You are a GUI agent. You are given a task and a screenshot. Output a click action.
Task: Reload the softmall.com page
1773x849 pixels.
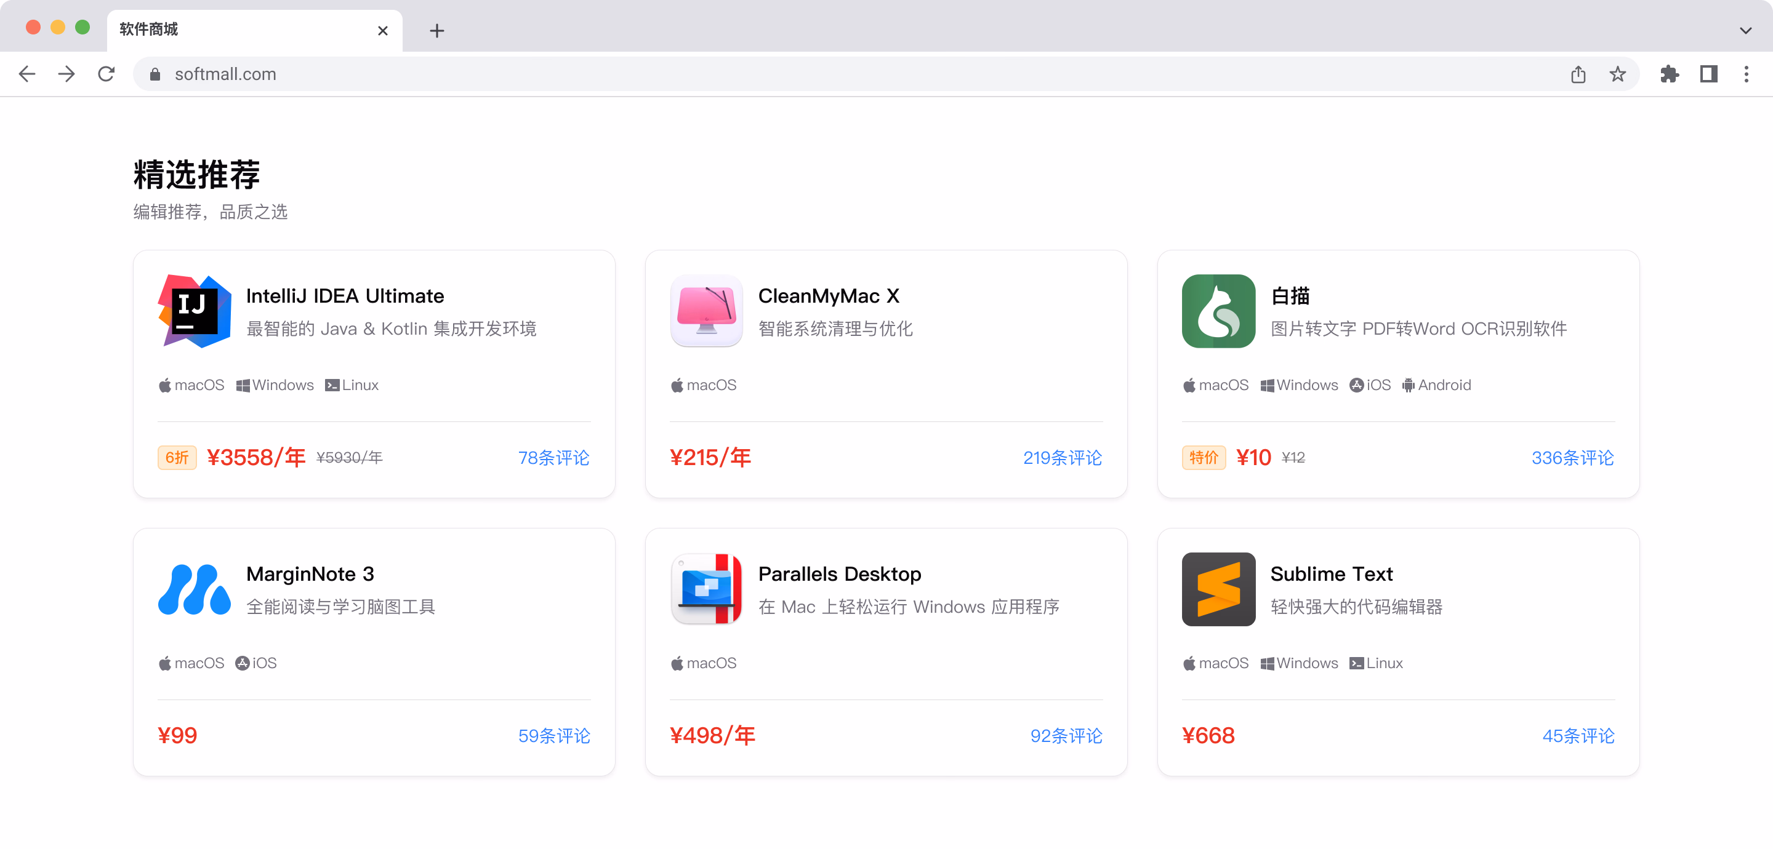[106, 74]
